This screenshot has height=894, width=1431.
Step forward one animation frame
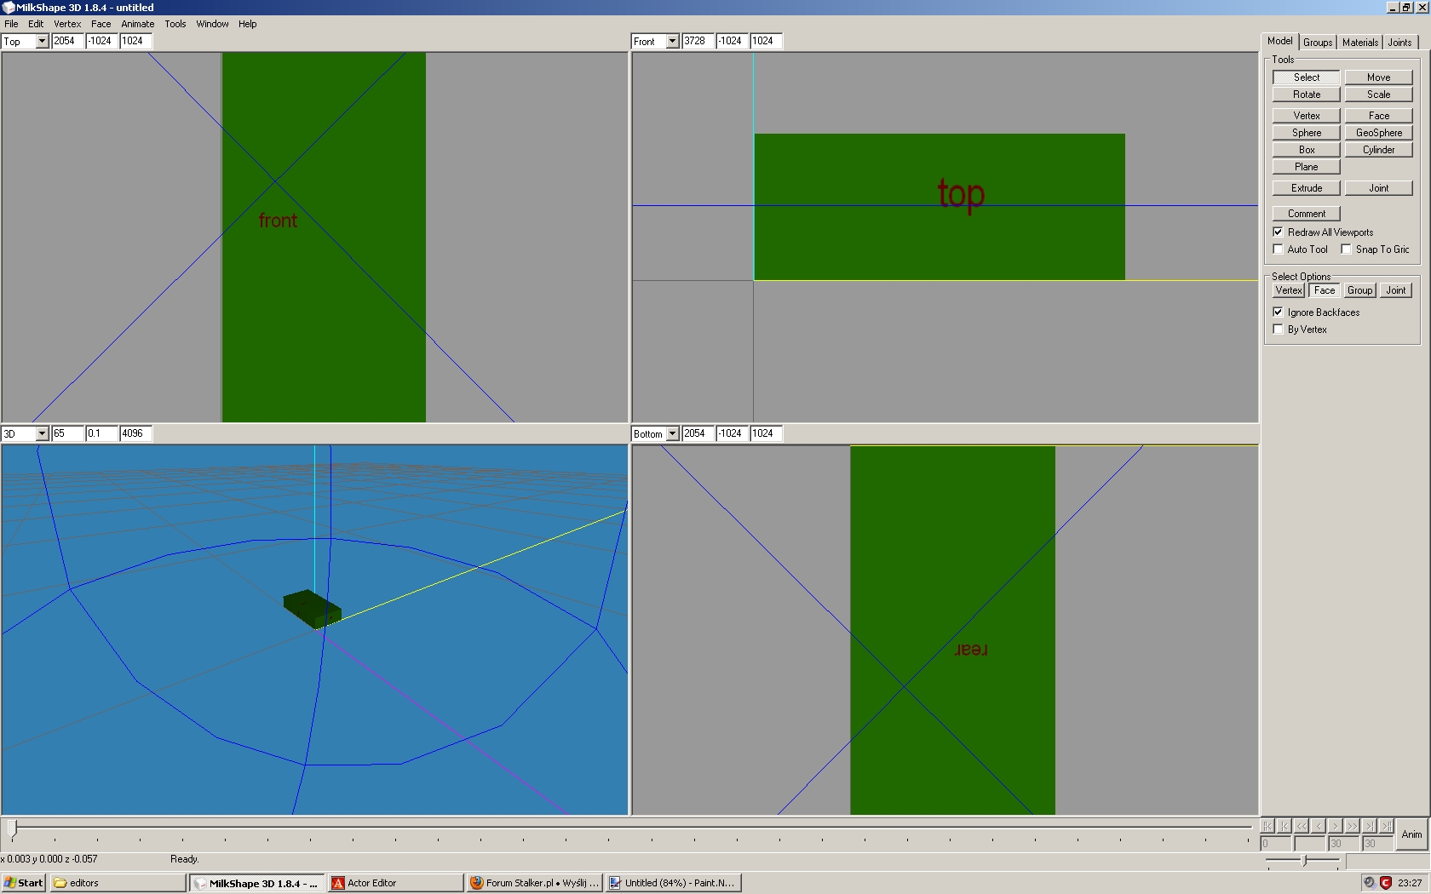pos(1336,826)
